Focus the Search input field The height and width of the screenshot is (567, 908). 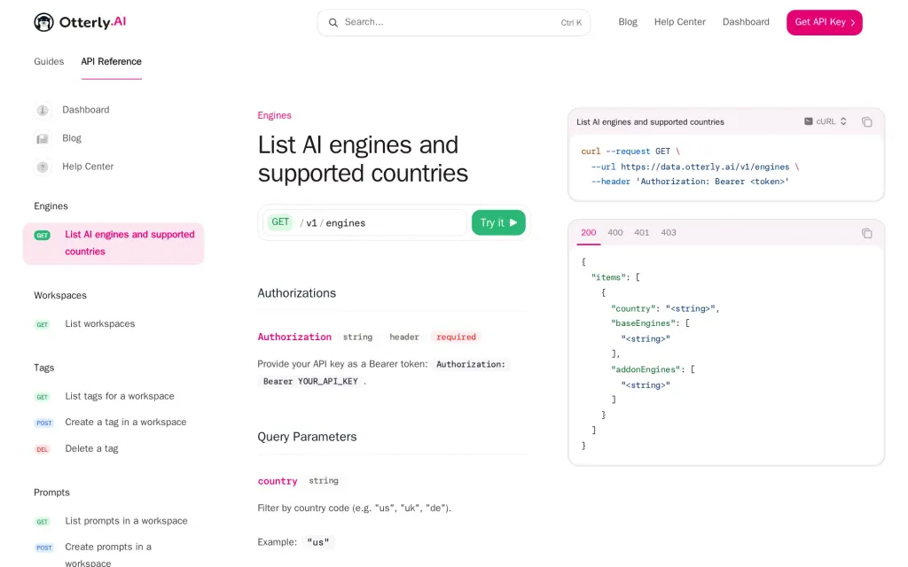453,22
